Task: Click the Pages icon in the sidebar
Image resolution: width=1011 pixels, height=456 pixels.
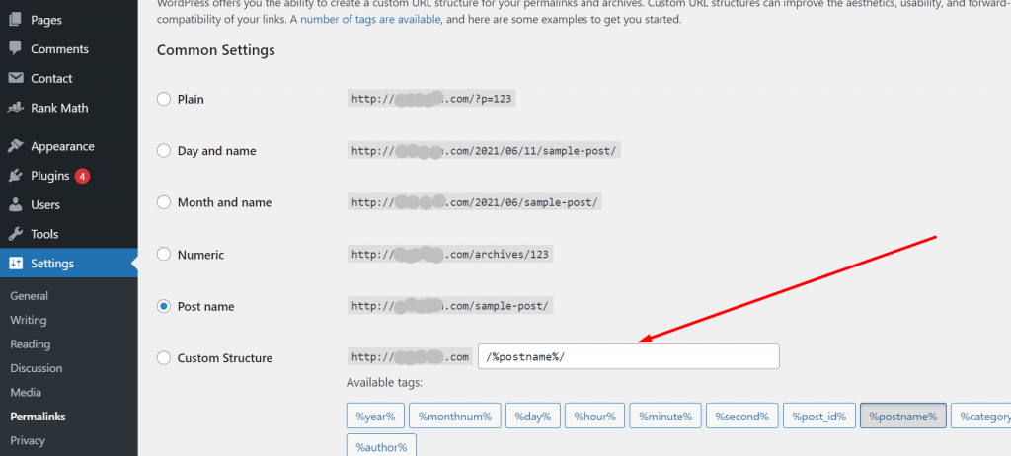Action: (x=16, y=20)
